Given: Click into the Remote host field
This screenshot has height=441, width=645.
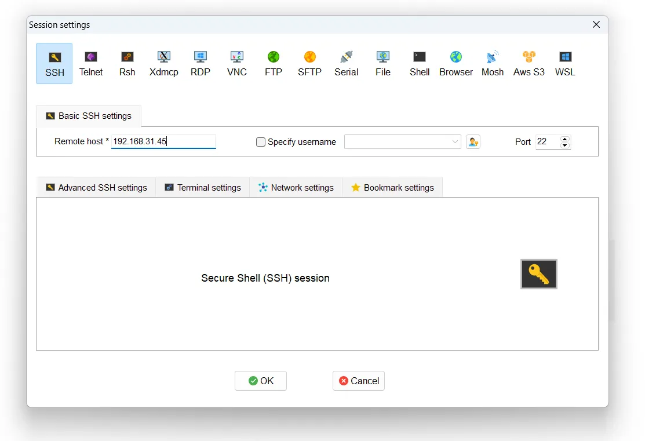Looking at the screenshot, I should click(163, 141).
